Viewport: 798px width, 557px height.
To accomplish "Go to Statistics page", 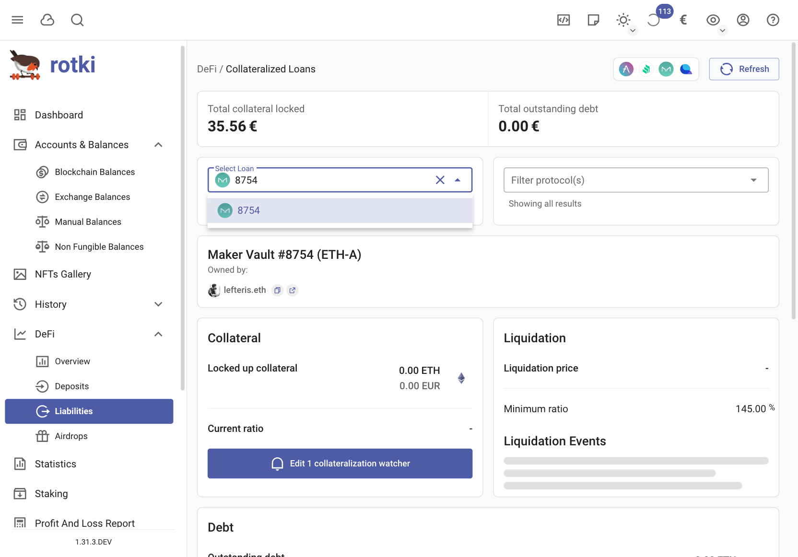I will tap(89, 464).
